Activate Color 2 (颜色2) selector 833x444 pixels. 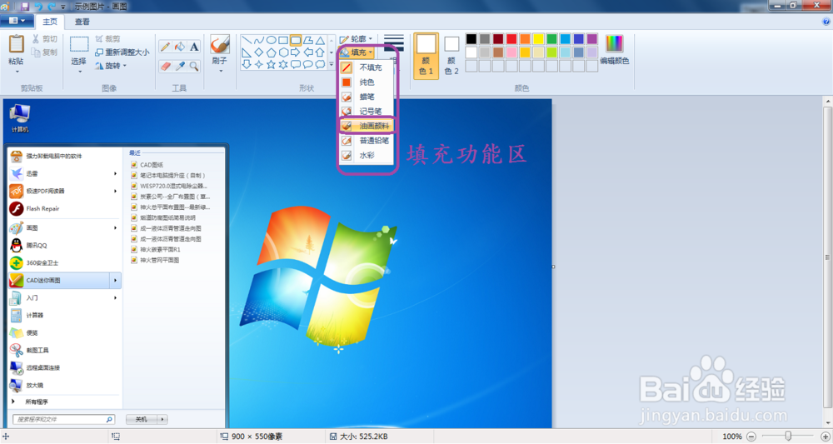pos(451,56)
